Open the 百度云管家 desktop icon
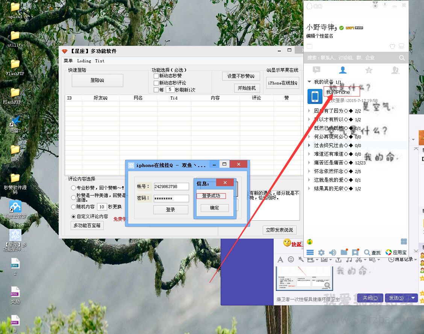Viewport: 424px width, 334px height. coord(15,209)
